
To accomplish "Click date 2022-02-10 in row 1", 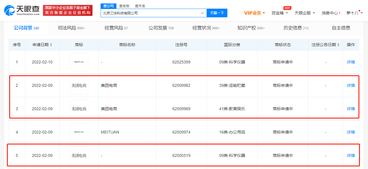I will tap(42, 62).
